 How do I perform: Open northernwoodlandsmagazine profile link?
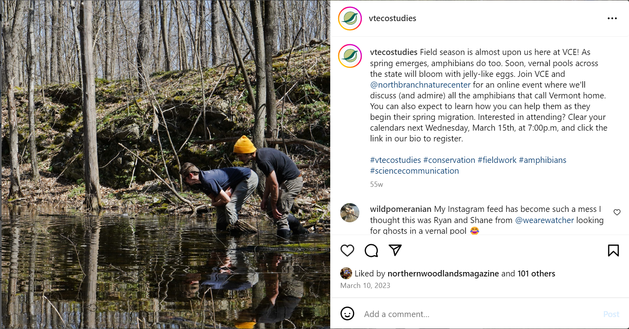point(443,274)
